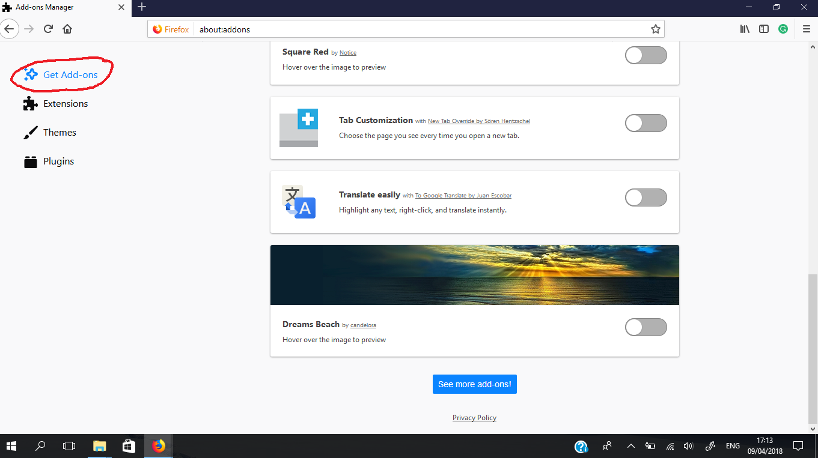This screenshot has width=818, height=458.
Task: Open Windows taskbar search
Action: tap(40, 446)
